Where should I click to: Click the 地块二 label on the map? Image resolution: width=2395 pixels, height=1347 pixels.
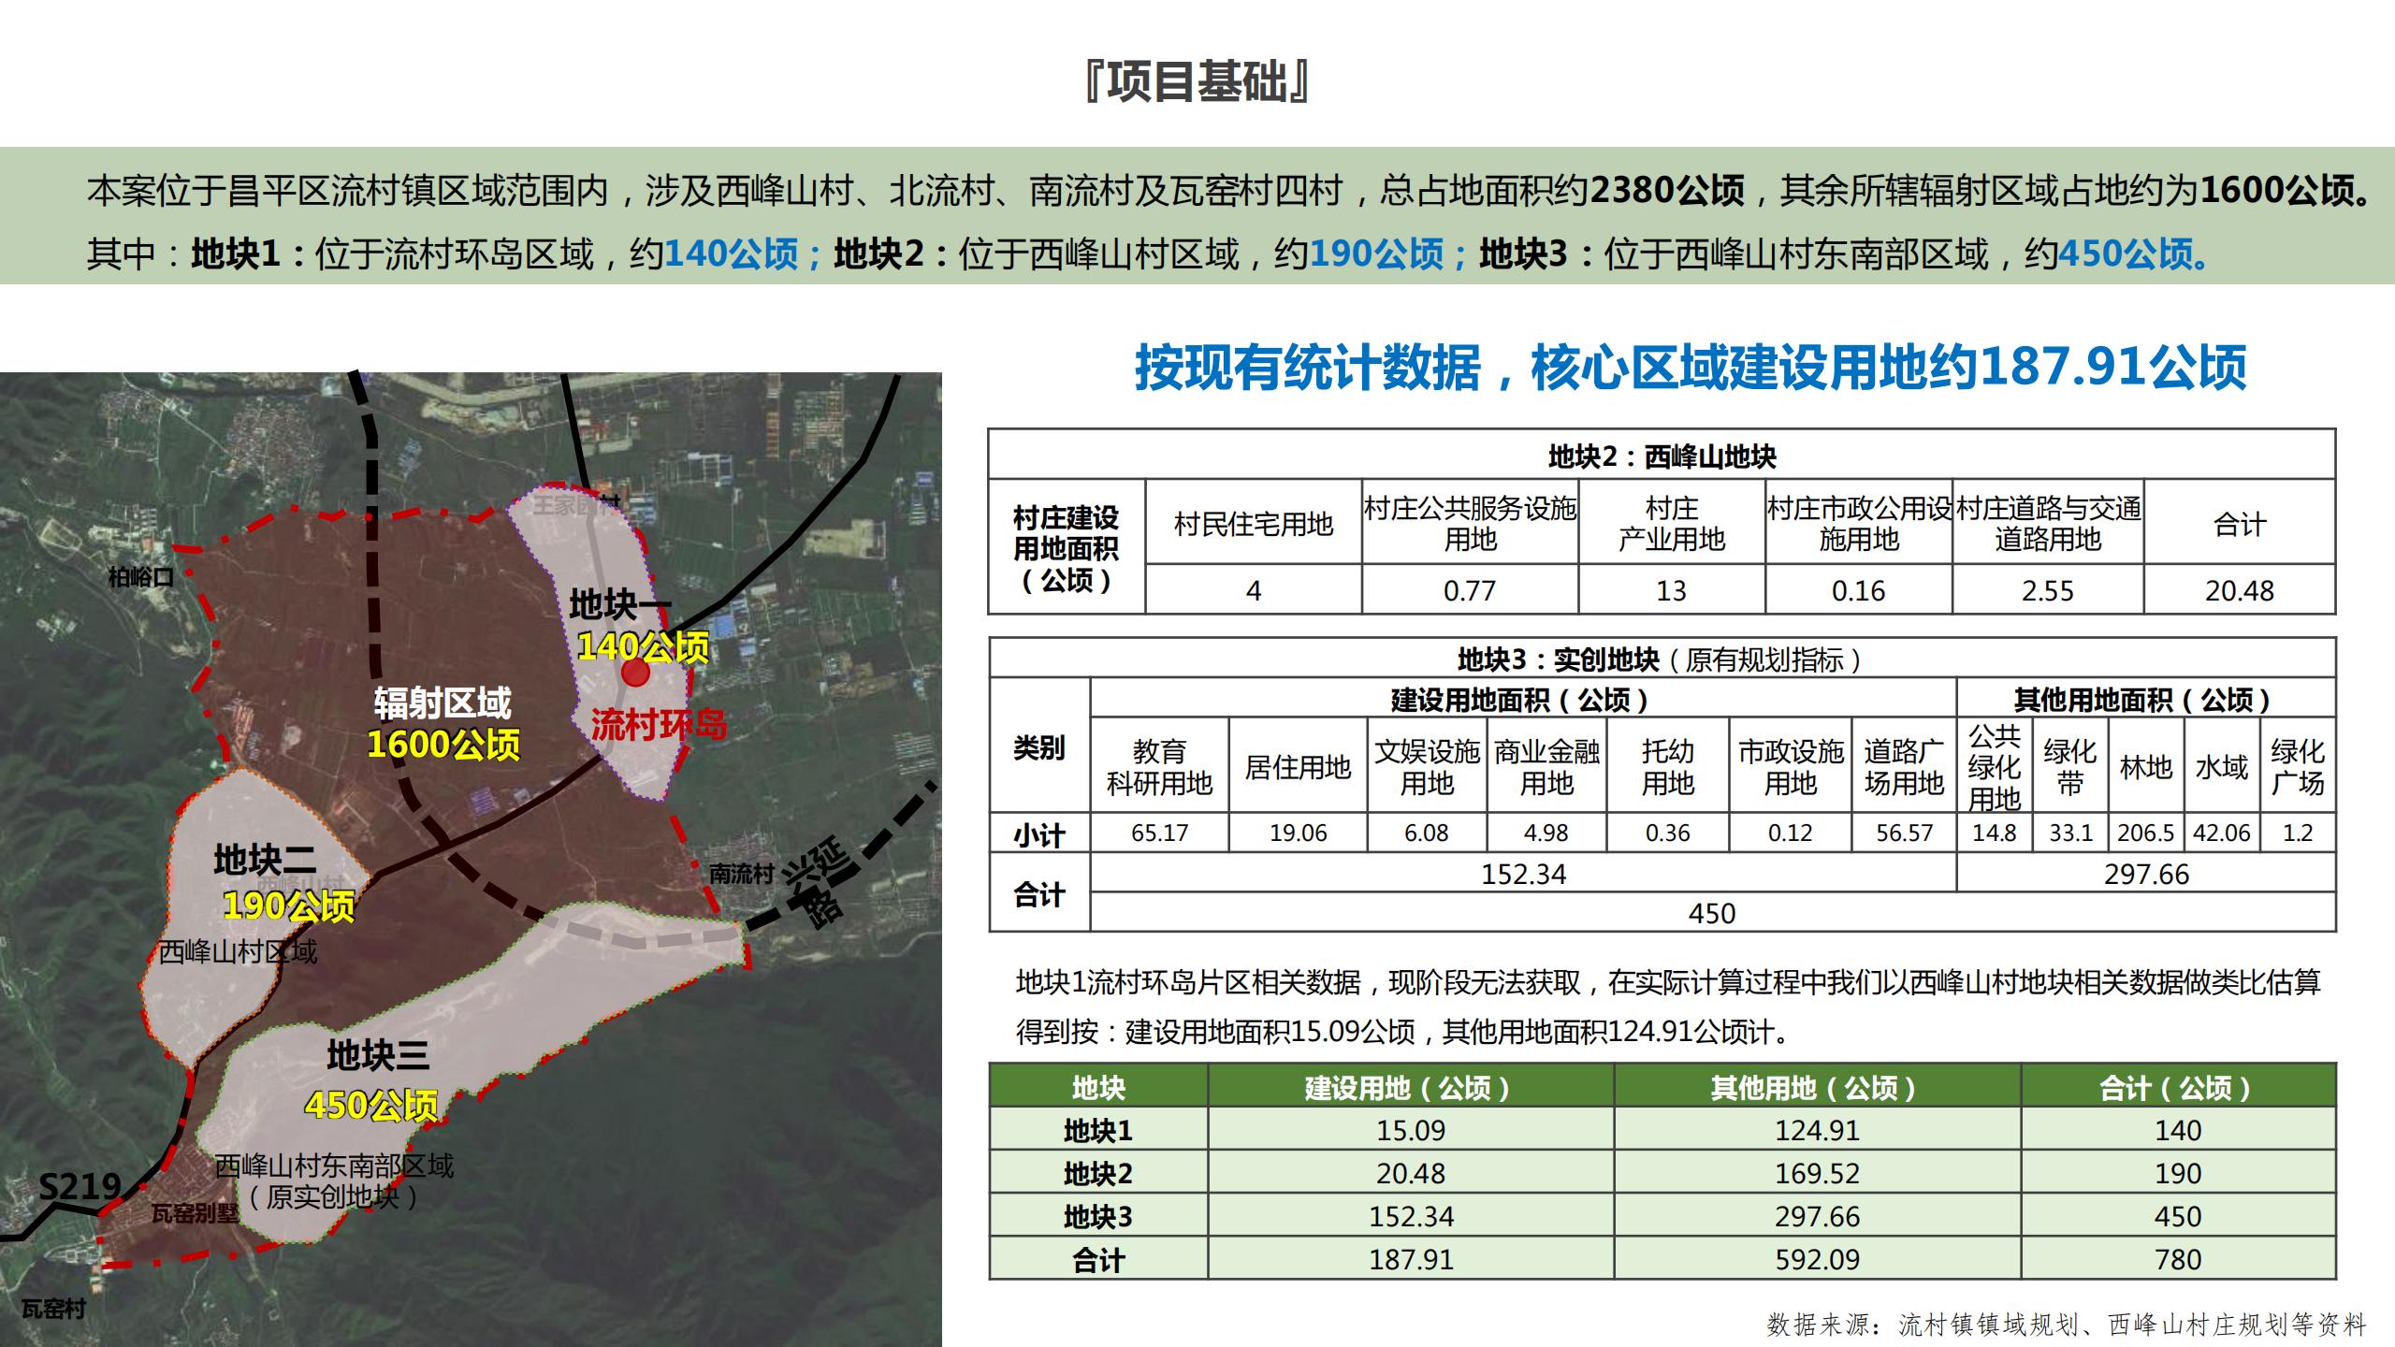(265, 860)
